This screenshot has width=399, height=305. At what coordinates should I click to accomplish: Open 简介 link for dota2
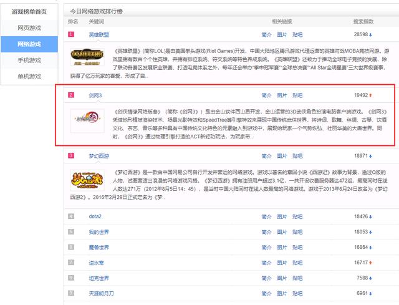click(x=266, y=216)
